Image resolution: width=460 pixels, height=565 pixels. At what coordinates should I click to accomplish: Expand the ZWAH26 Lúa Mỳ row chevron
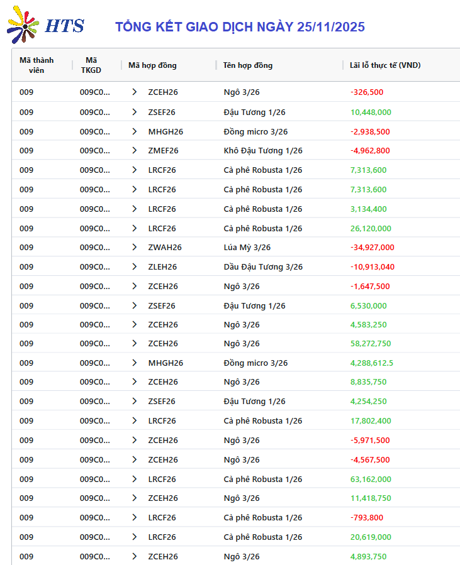pyautogui.click(x=134, y=248)
